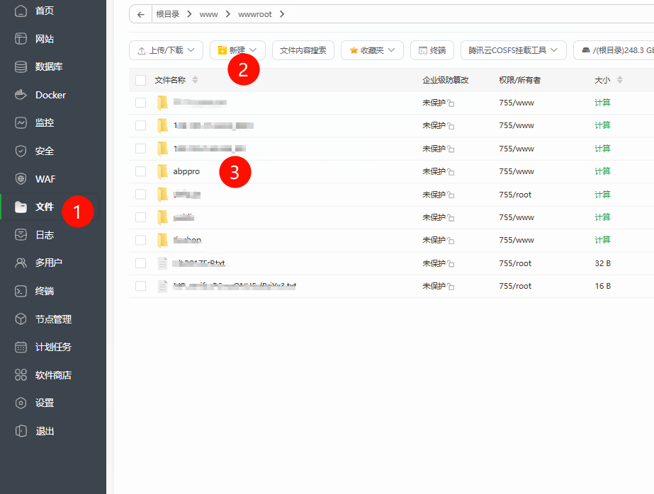Click the WAF globe icon in sidebar
The width and height of the screenshot is (654, 494).
pos(21,178)
